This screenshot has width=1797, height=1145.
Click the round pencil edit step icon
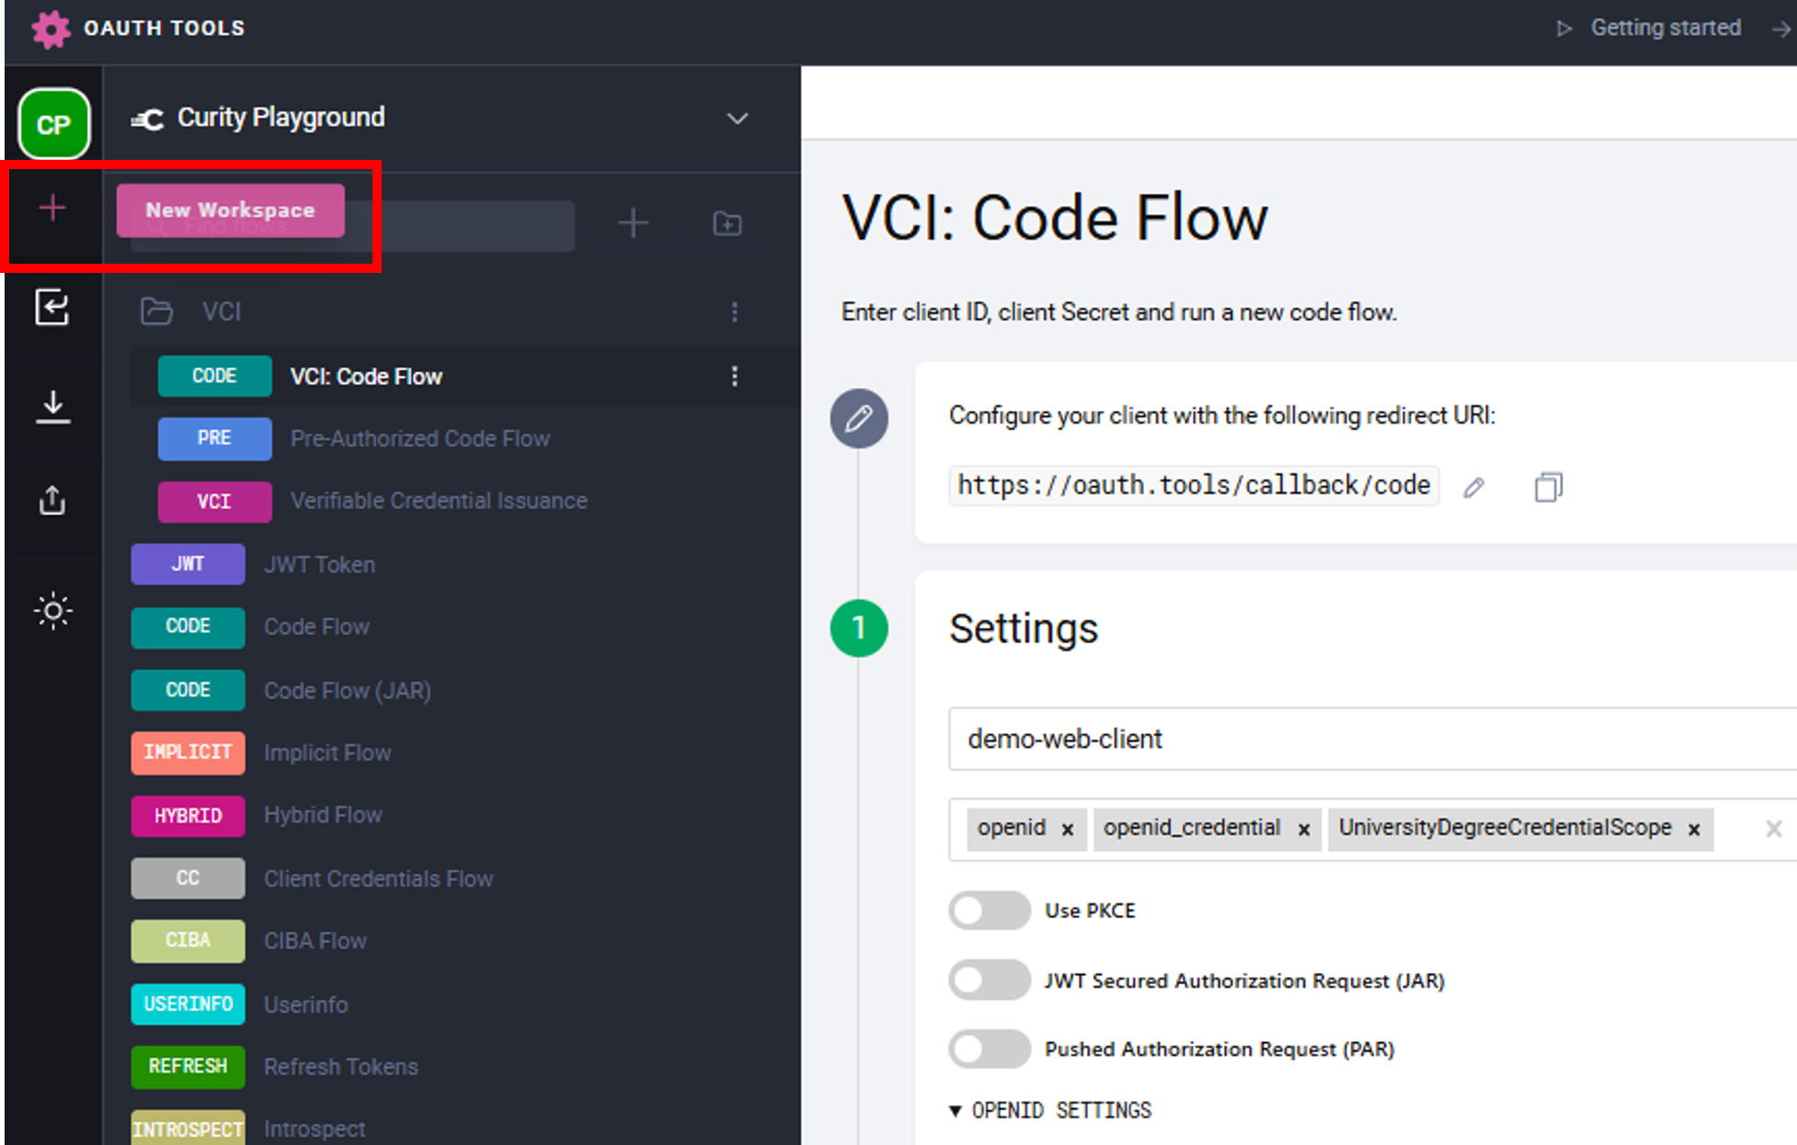(859, 418)
